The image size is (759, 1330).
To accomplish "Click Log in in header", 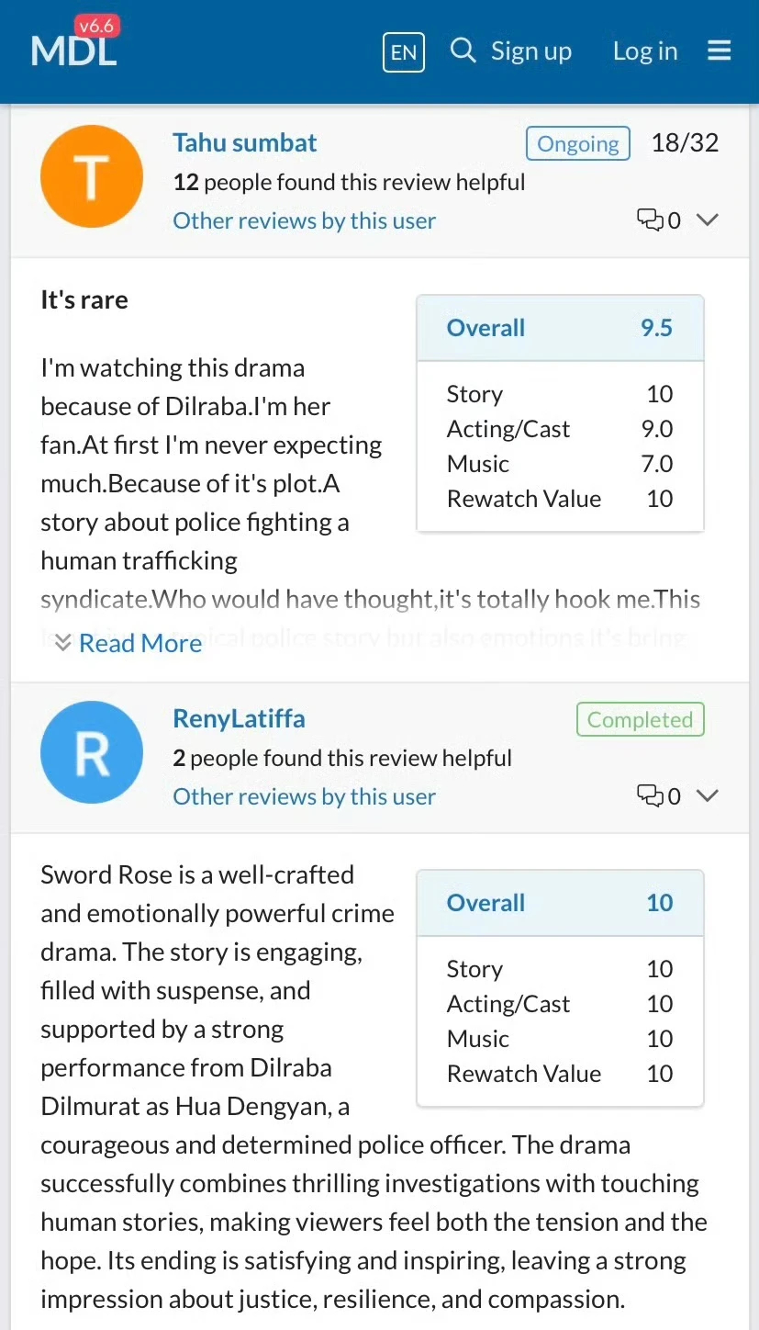I will point(645,51).
